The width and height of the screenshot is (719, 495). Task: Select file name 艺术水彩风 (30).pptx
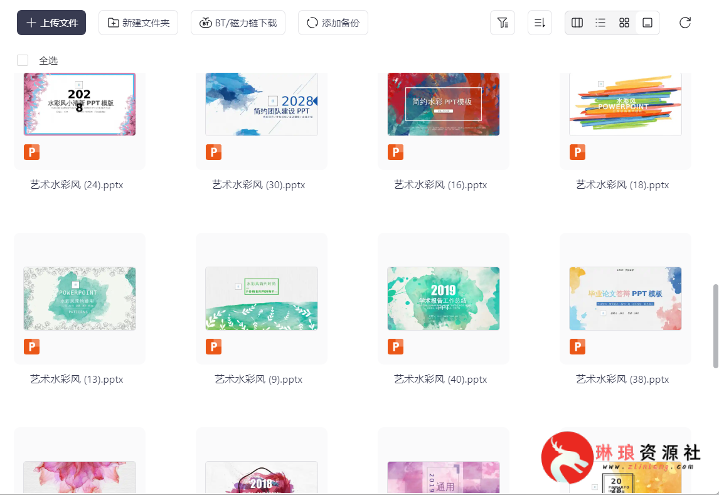(258, 184)
